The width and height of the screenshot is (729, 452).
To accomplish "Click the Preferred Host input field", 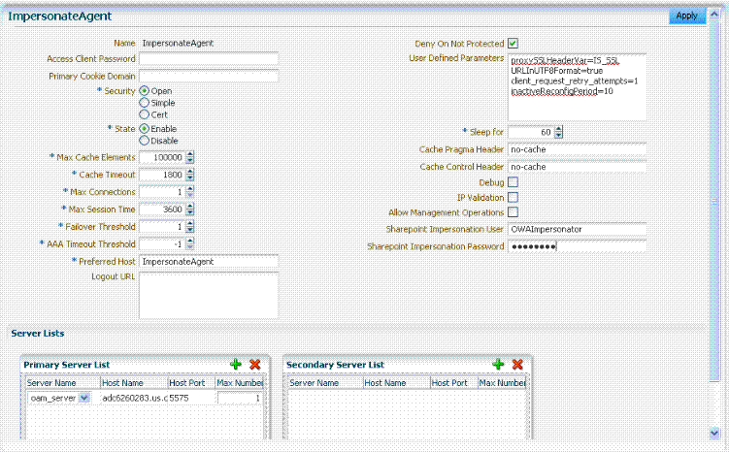I will [209, 262].
